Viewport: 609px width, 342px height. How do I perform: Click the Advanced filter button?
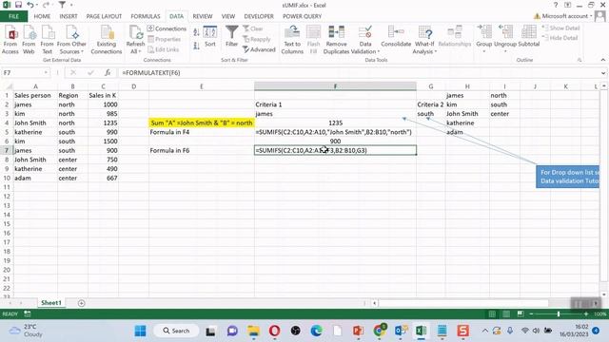[x=259, y=49]
